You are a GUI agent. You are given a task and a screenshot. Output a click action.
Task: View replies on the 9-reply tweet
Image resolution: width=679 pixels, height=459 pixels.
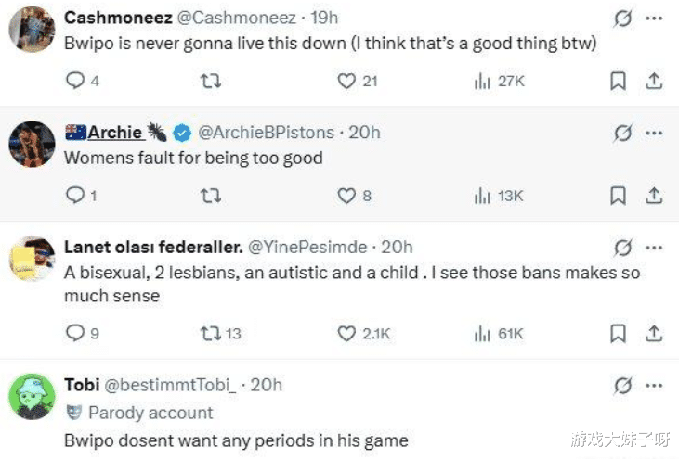(75, 333)
